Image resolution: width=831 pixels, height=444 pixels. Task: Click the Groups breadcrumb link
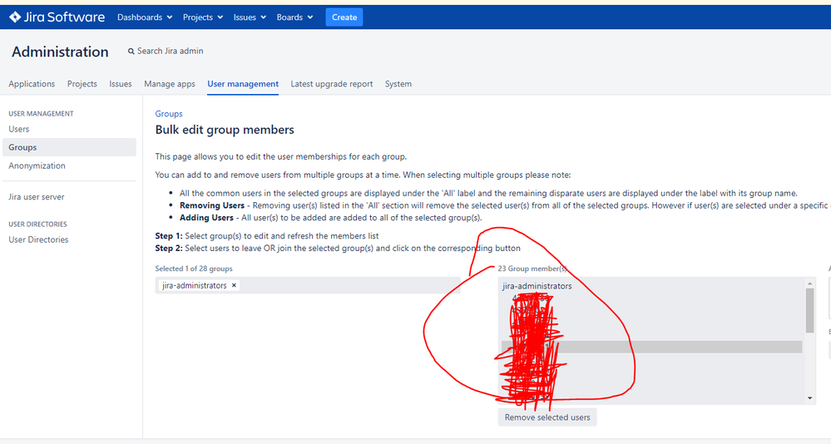[x=169, y=113]
